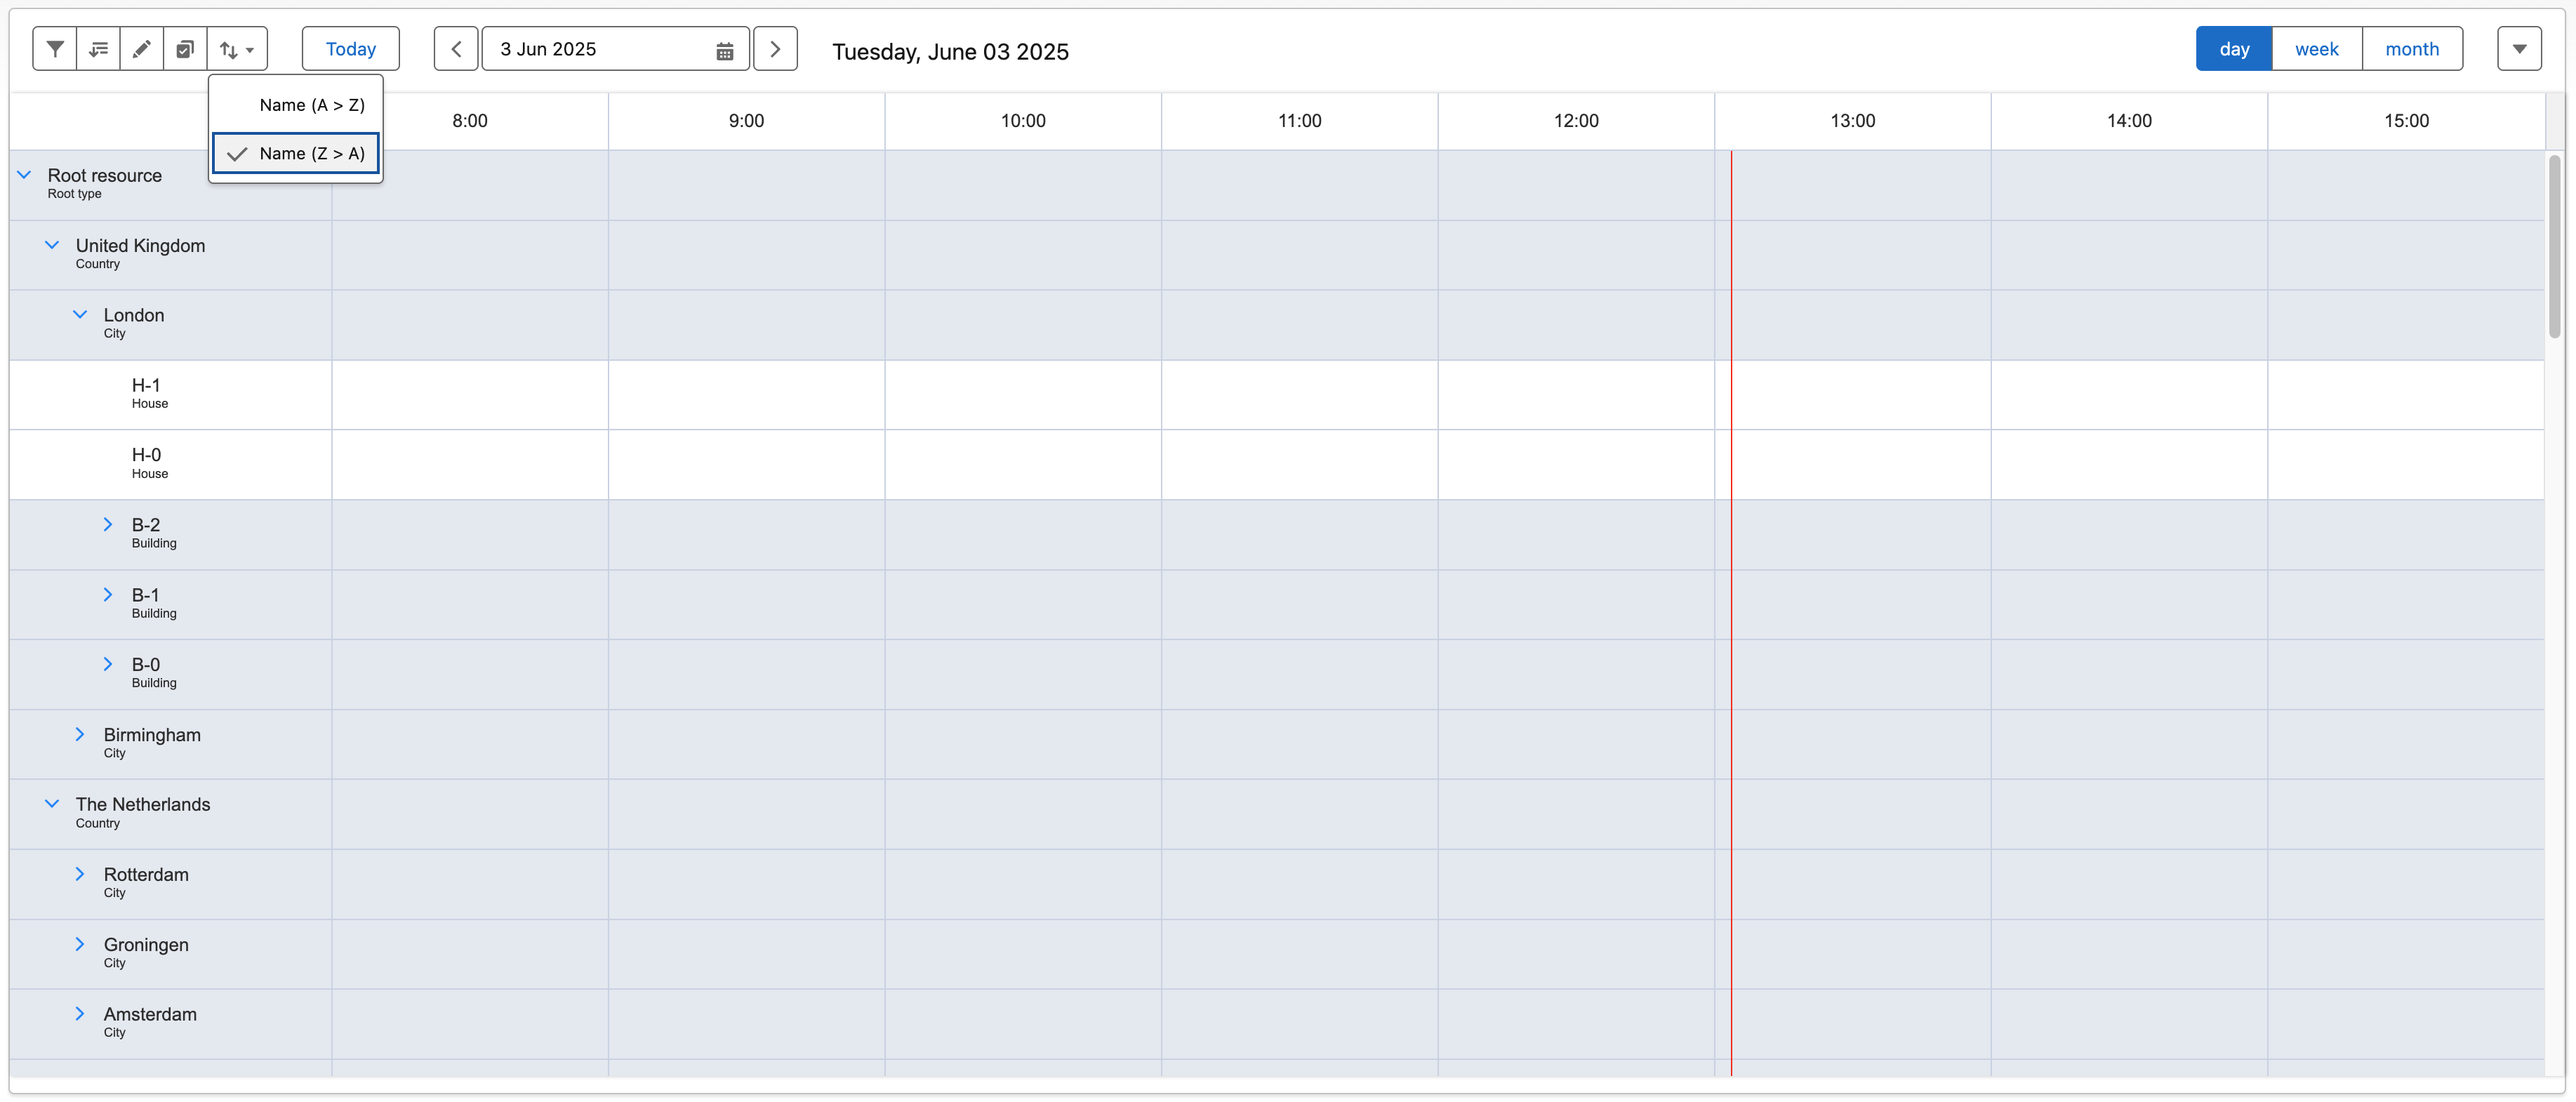This screenshot has width=2576, height=1102.
Task: Switch to week view
Action: [2317, 48]
